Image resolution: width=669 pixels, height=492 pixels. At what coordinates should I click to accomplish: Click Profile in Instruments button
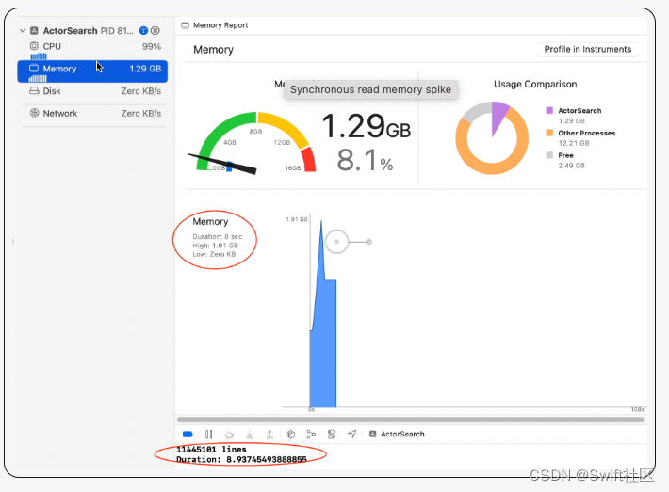coord(588,50)
